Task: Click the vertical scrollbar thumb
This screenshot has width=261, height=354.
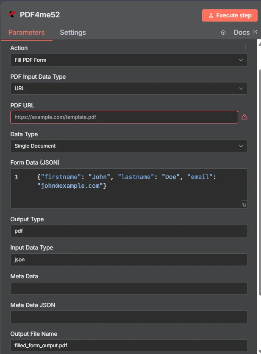Action: (260, 182)
